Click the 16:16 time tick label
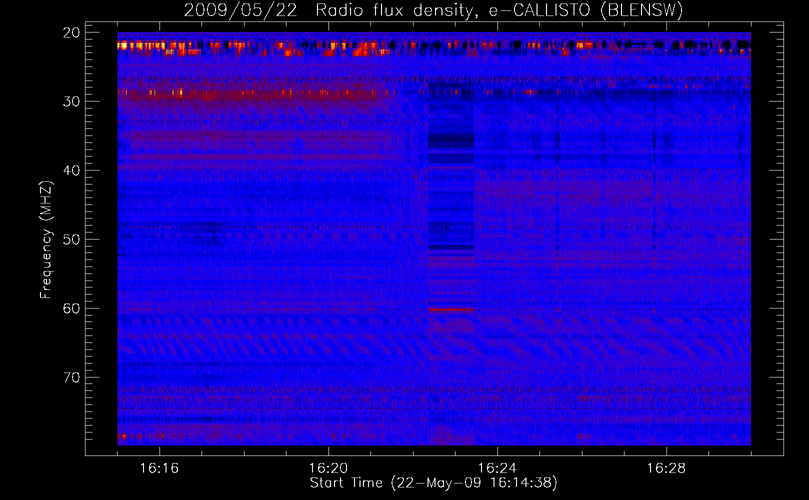This screenshot has width=809, height=500. (159, 468)
